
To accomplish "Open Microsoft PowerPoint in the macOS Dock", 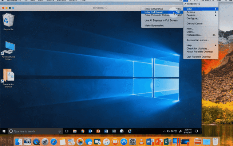I will pos(159,142).
